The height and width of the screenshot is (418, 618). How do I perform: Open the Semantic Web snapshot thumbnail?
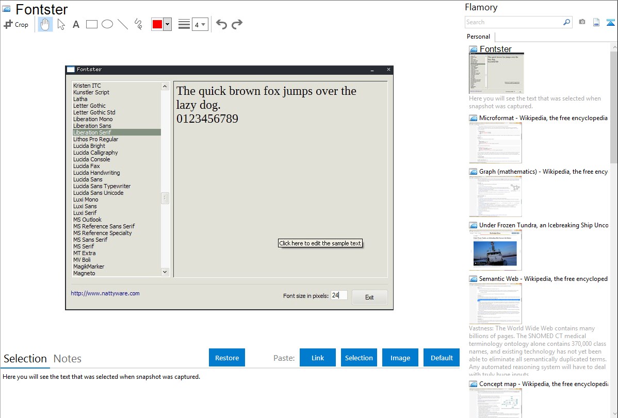pos(495,304)
